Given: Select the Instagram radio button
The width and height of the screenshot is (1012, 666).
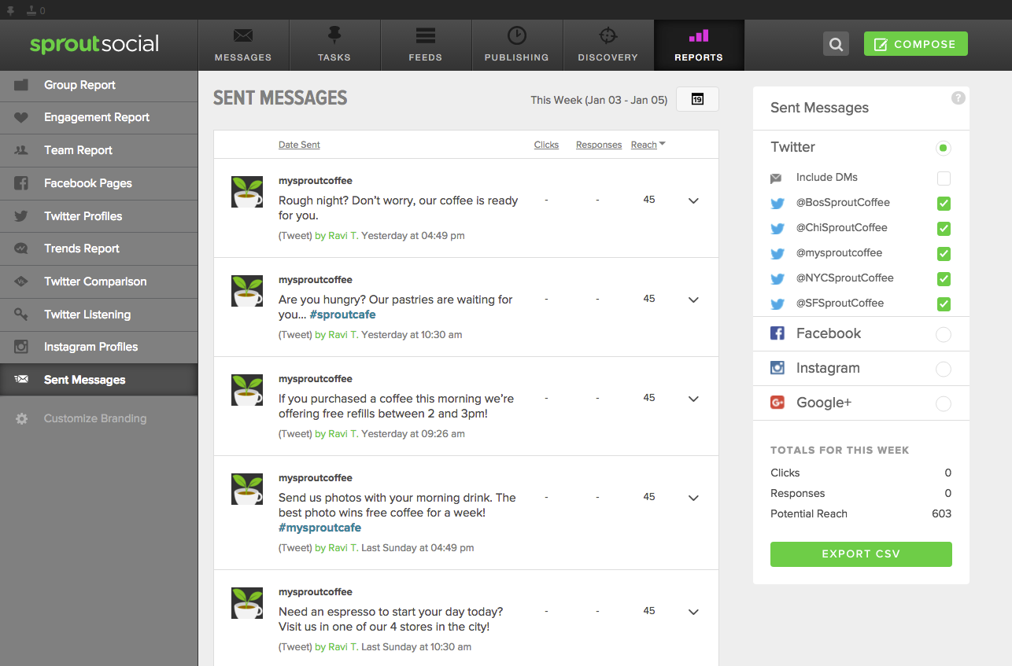Looking at the screenshot, I should pos(944,369).
